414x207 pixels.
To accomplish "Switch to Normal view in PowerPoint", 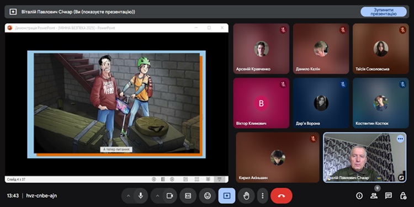I will click(185, 179).
